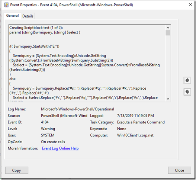Close the Event Properties window
This screenshot has width=196, height=180.
(190, 5)
